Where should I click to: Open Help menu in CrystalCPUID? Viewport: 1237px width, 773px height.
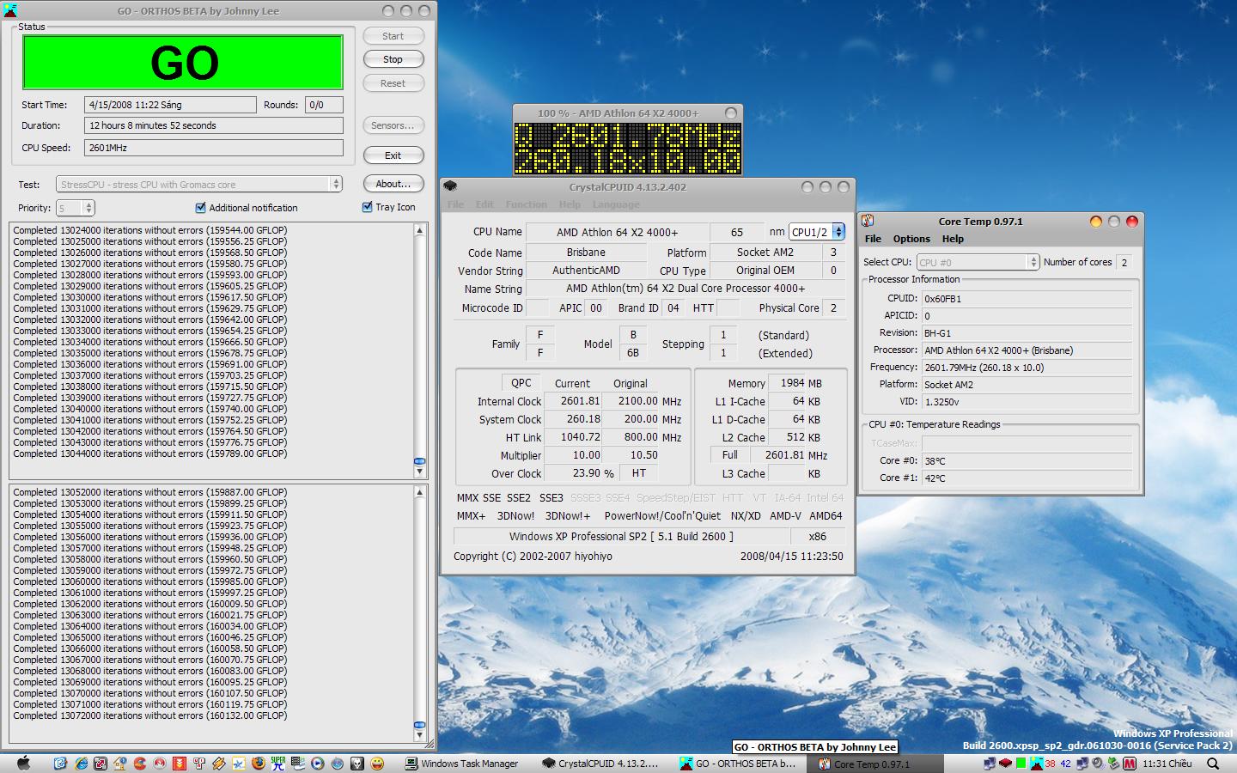[570, 204]
